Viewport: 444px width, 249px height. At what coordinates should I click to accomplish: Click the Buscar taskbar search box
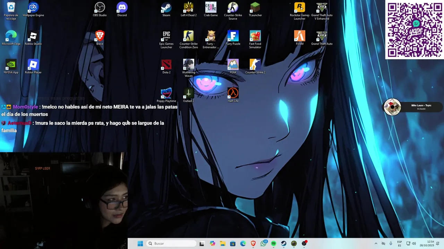coord(171,243)
